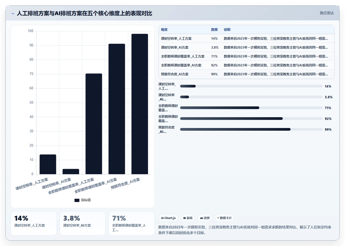The height and width of the screenshot is (246, 345).
Task: Select table row 预算符合度_AI方案
Action: (246, 74)
